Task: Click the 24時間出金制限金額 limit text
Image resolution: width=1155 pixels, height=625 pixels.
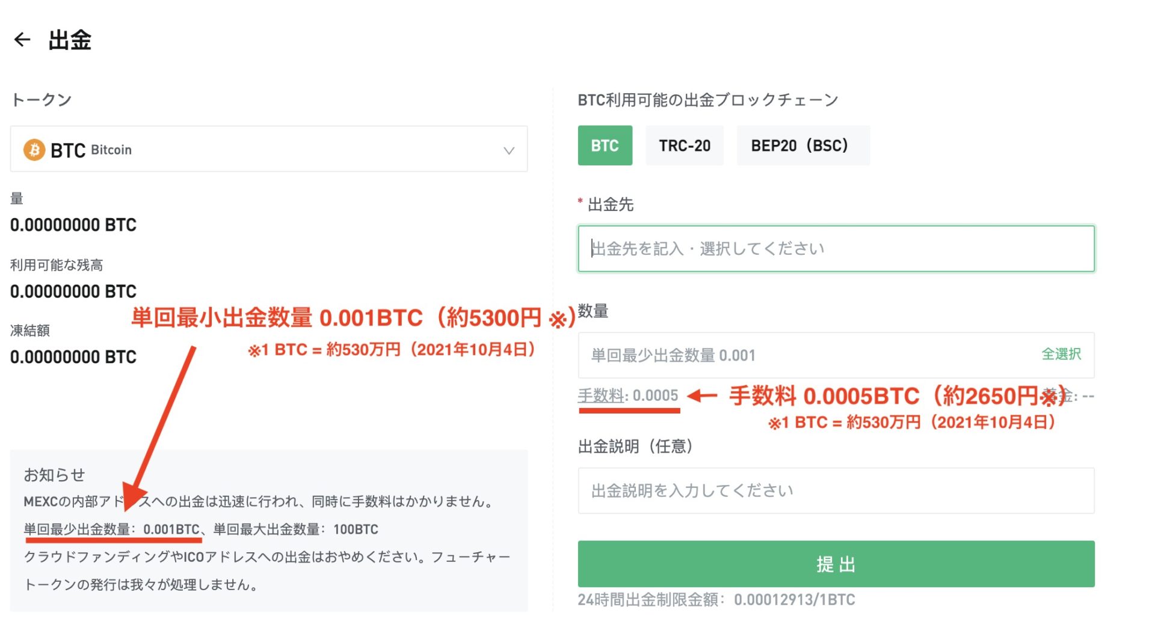Action: point(716,600)
